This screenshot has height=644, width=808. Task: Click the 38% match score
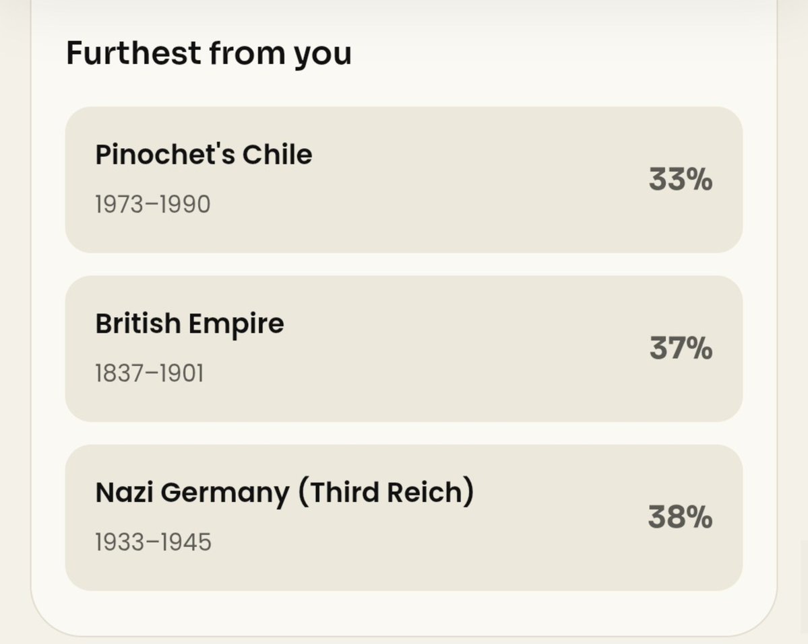coord(680,517)
